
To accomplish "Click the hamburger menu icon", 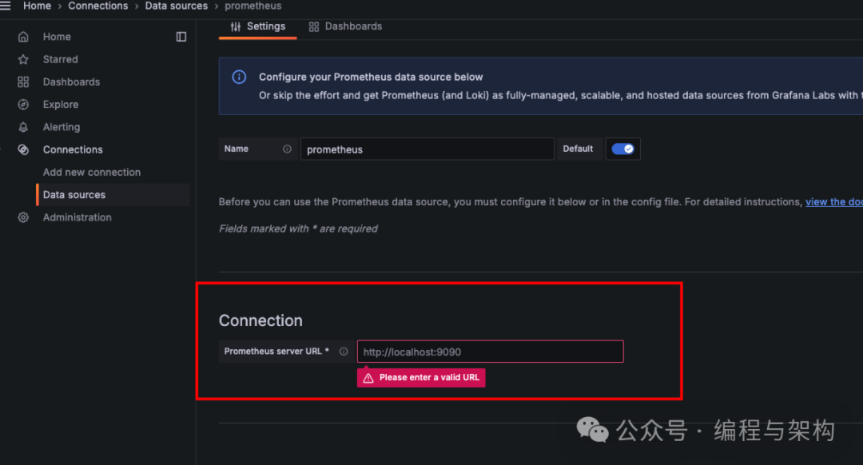I will [6, 6].
